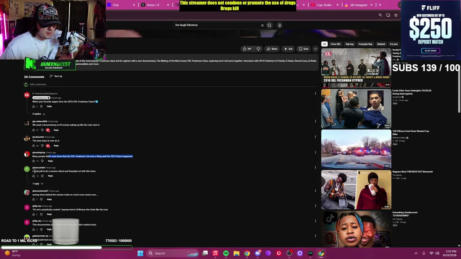Open the video's more actions menu
This screenshot has height=259, width=461.
click(315, 49)
